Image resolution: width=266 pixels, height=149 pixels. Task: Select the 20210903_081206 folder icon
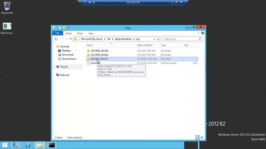tap(88, 50)
